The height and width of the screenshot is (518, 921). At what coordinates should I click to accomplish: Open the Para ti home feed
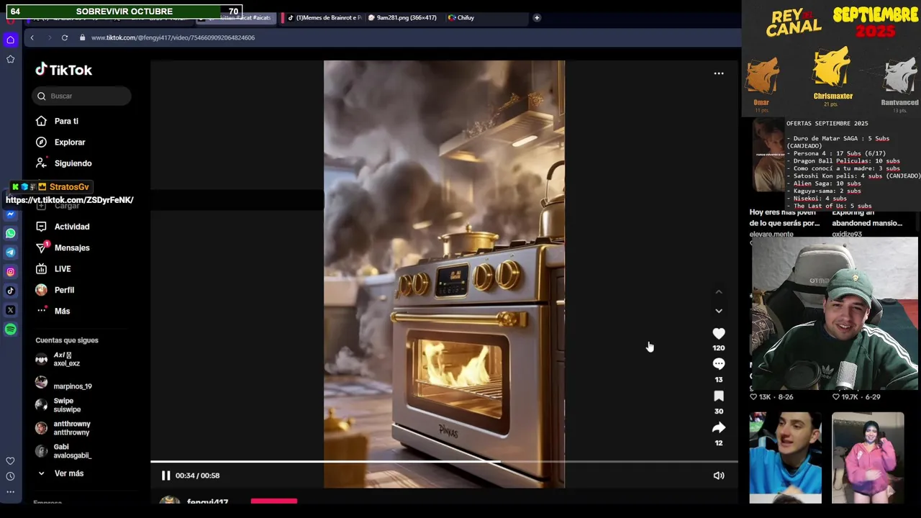58,121
